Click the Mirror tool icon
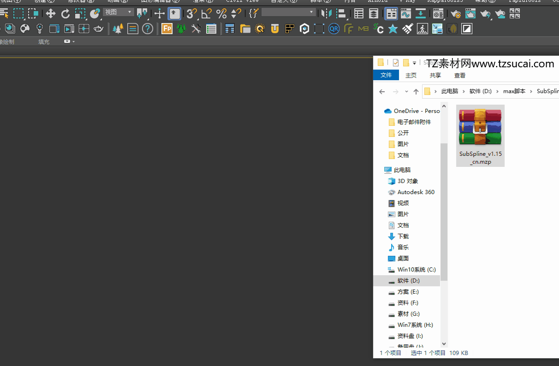The height and width of the screenshot is (366, 559). point(326,13)
